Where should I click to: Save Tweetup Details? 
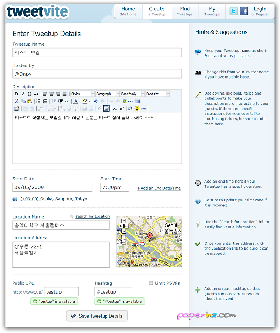point(97,316)
